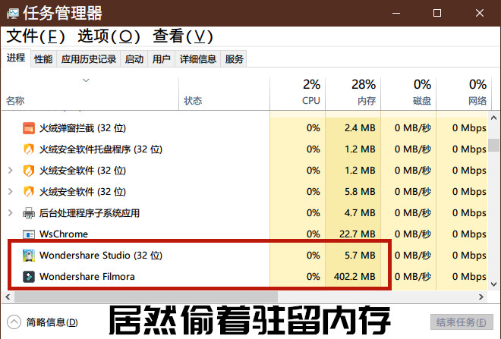Click the 4.7 MB memory value
The width and height of the screenshot is (501, 339).
(360, 213)
